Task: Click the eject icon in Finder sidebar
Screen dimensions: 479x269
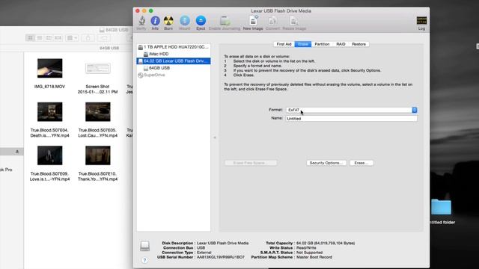Action: tap(17, 152)
